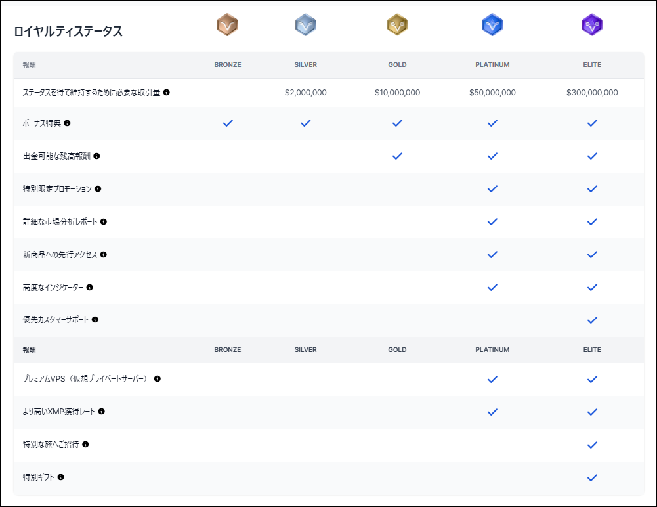
Task: Click the $300,000,000 Elite trading volume value
Action: (592, 93)
